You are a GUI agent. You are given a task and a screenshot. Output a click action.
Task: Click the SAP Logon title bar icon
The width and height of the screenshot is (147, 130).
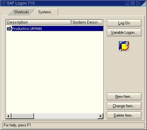click(x=3, y=3)
